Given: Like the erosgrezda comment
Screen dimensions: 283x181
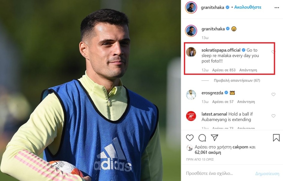Looking at the screenshot, I should [x=273, y=95].
